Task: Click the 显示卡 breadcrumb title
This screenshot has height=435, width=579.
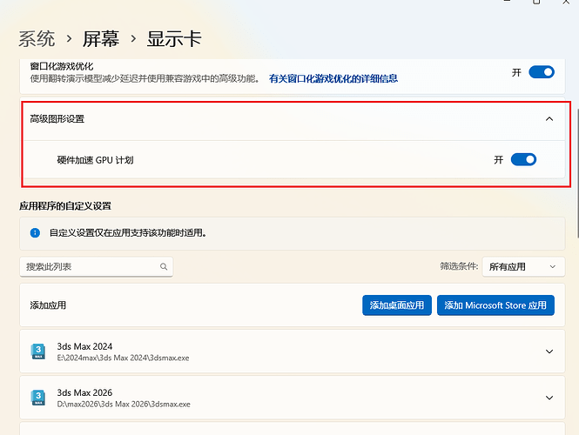Action: [174, 39]
